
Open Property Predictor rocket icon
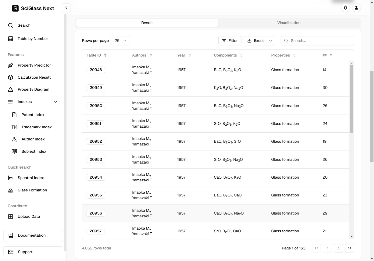[11, 65]
